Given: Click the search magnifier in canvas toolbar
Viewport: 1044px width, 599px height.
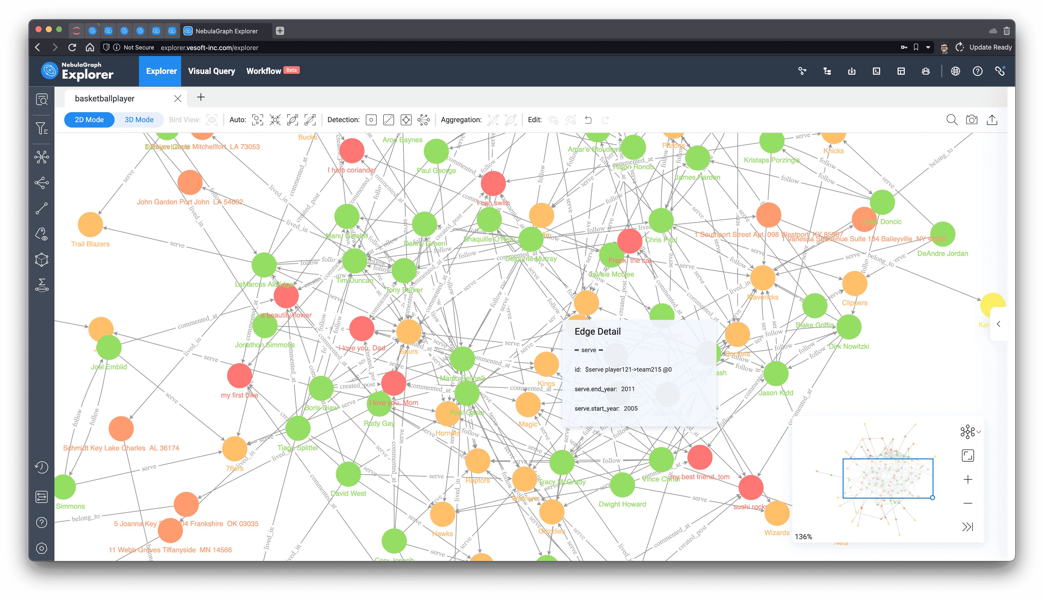Looking at the screenshot, I should [x=952, y=120].
